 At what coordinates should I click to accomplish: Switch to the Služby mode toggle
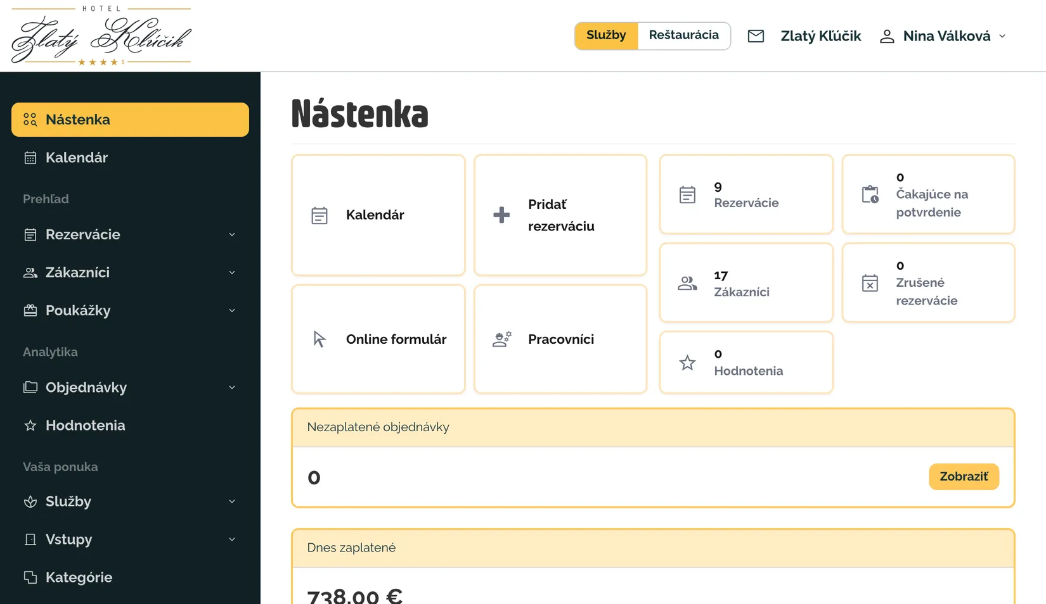coord(606,35)
